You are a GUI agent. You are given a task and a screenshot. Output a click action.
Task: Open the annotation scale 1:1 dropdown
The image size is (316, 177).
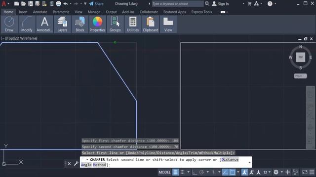(x=267, y=172)
